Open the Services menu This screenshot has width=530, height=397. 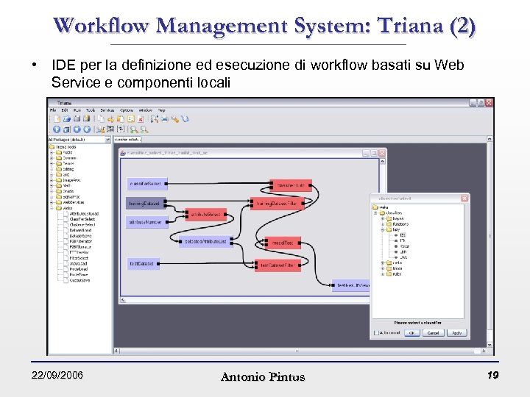[x=107, y=110]
